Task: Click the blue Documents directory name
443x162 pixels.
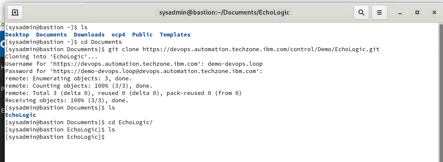Action: click(52, 34)
